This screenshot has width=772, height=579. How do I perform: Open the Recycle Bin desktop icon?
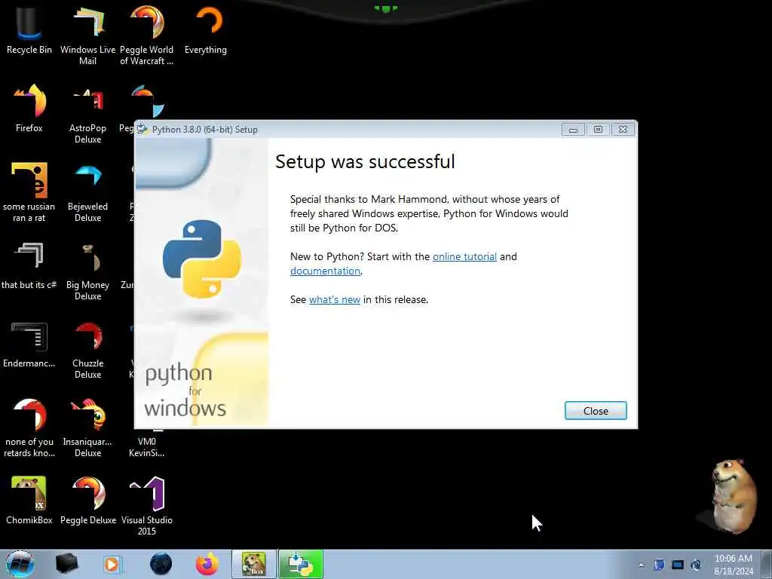(29, 31)
